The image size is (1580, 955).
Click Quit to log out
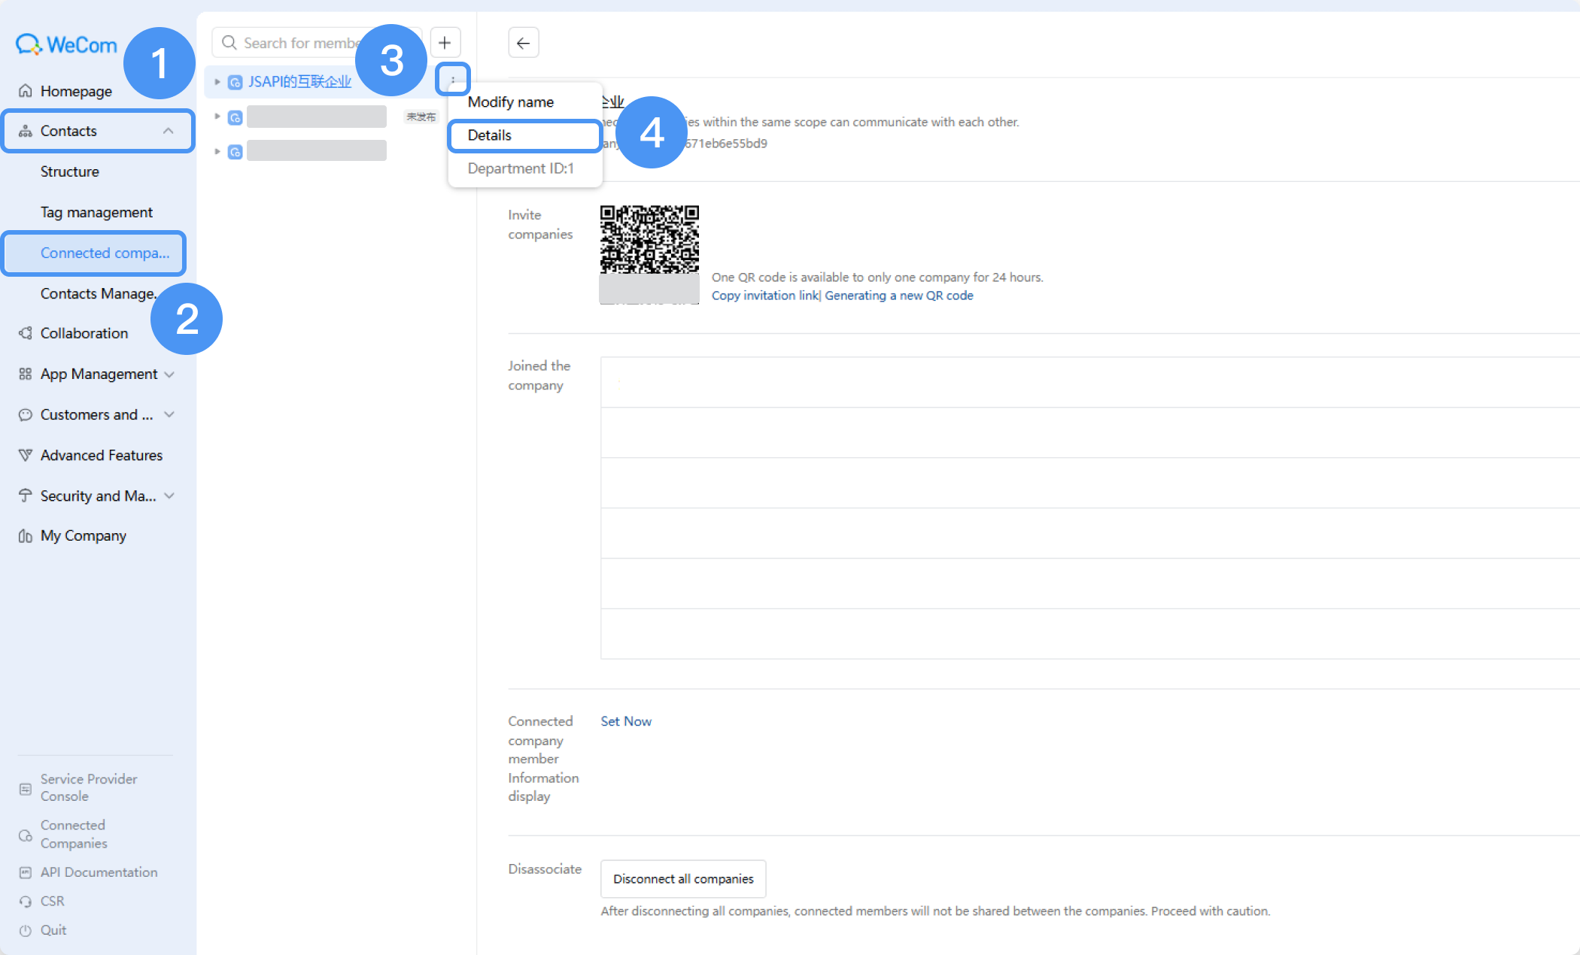[53, 929]
